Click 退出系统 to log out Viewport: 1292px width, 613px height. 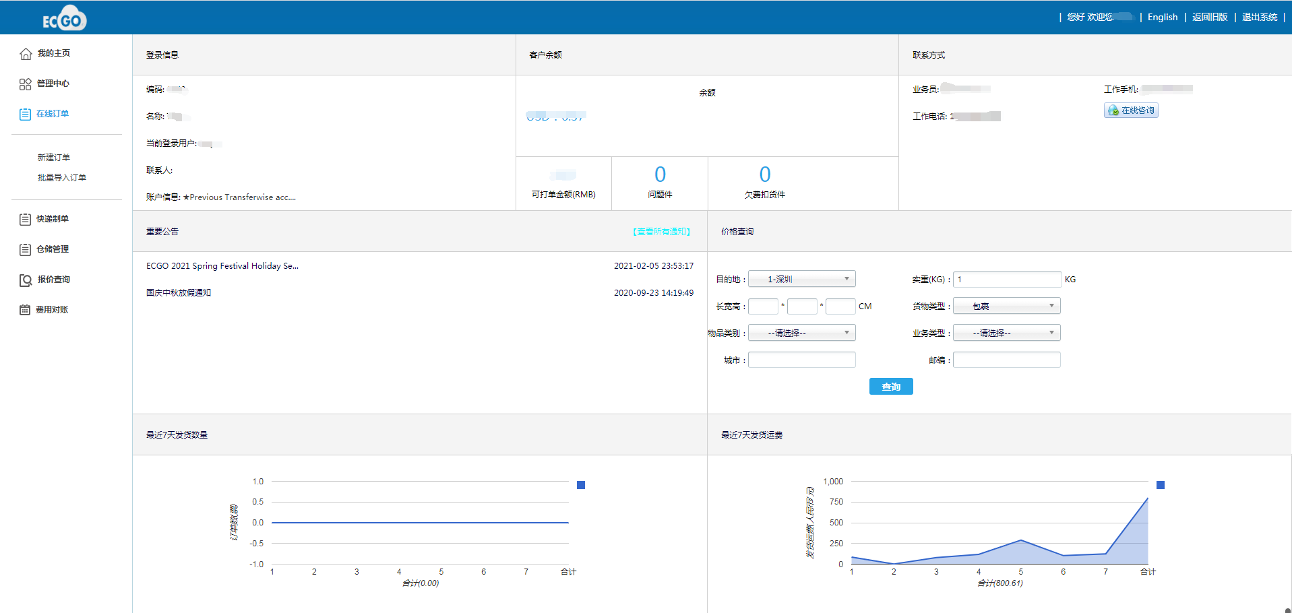[1260, 17]
